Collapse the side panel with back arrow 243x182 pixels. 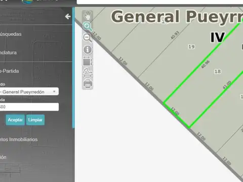click(x=68, y=17)
